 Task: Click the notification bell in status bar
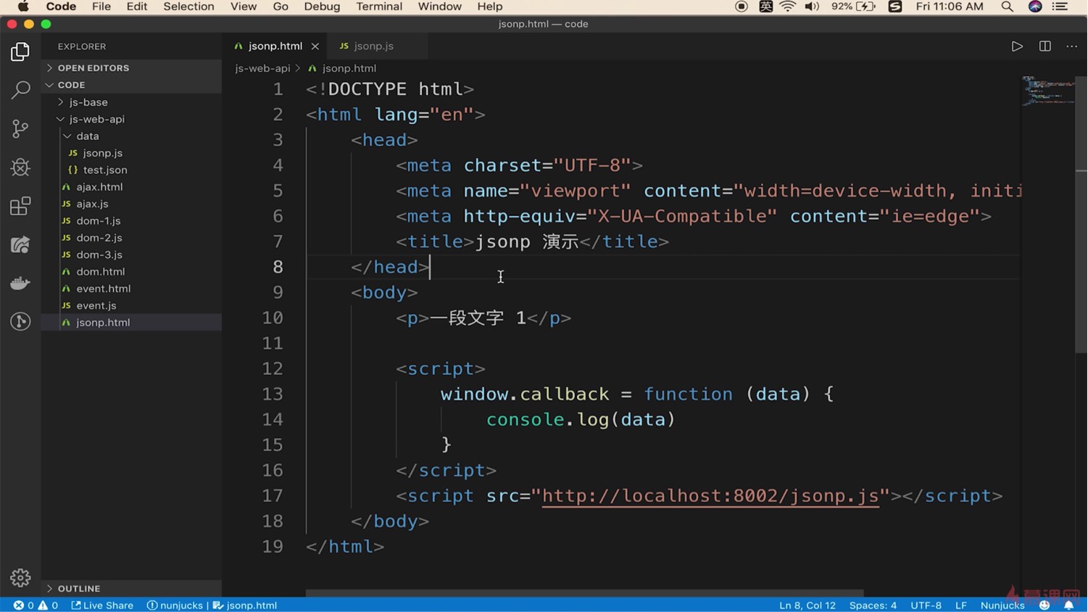[1068, 605]
